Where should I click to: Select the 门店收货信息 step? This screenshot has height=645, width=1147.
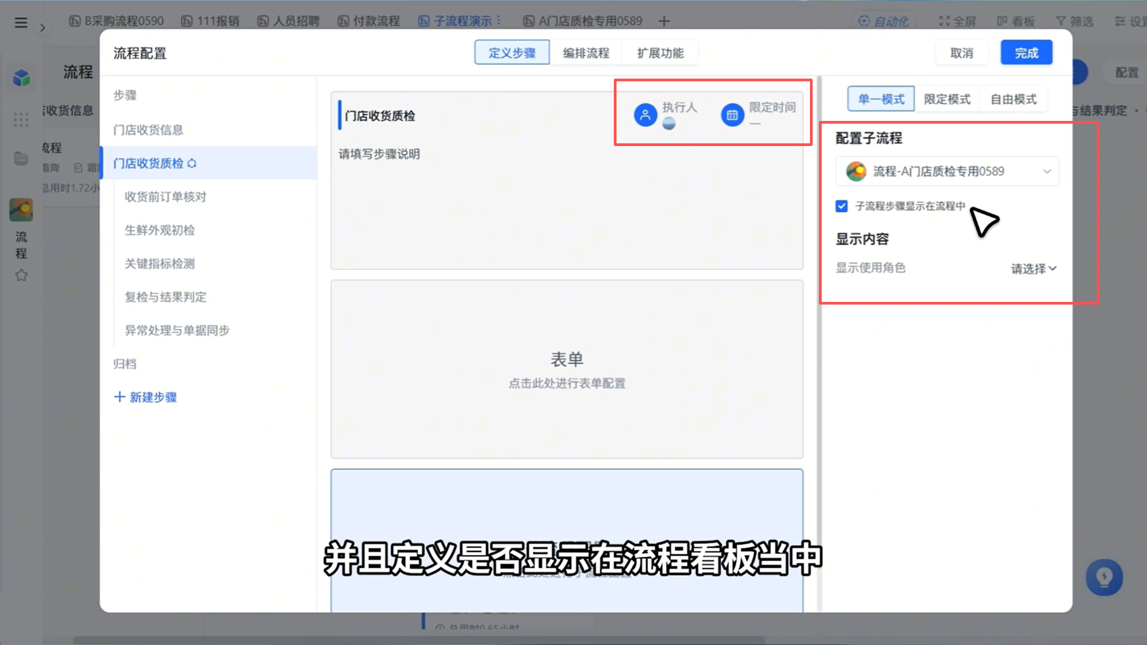point(209,130)
